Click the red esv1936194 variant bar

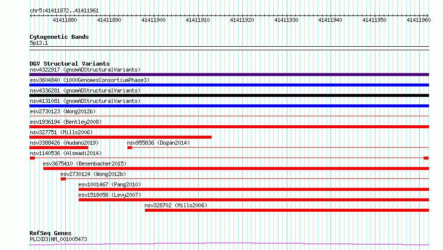pyautogui.click(x=229, y=127)
